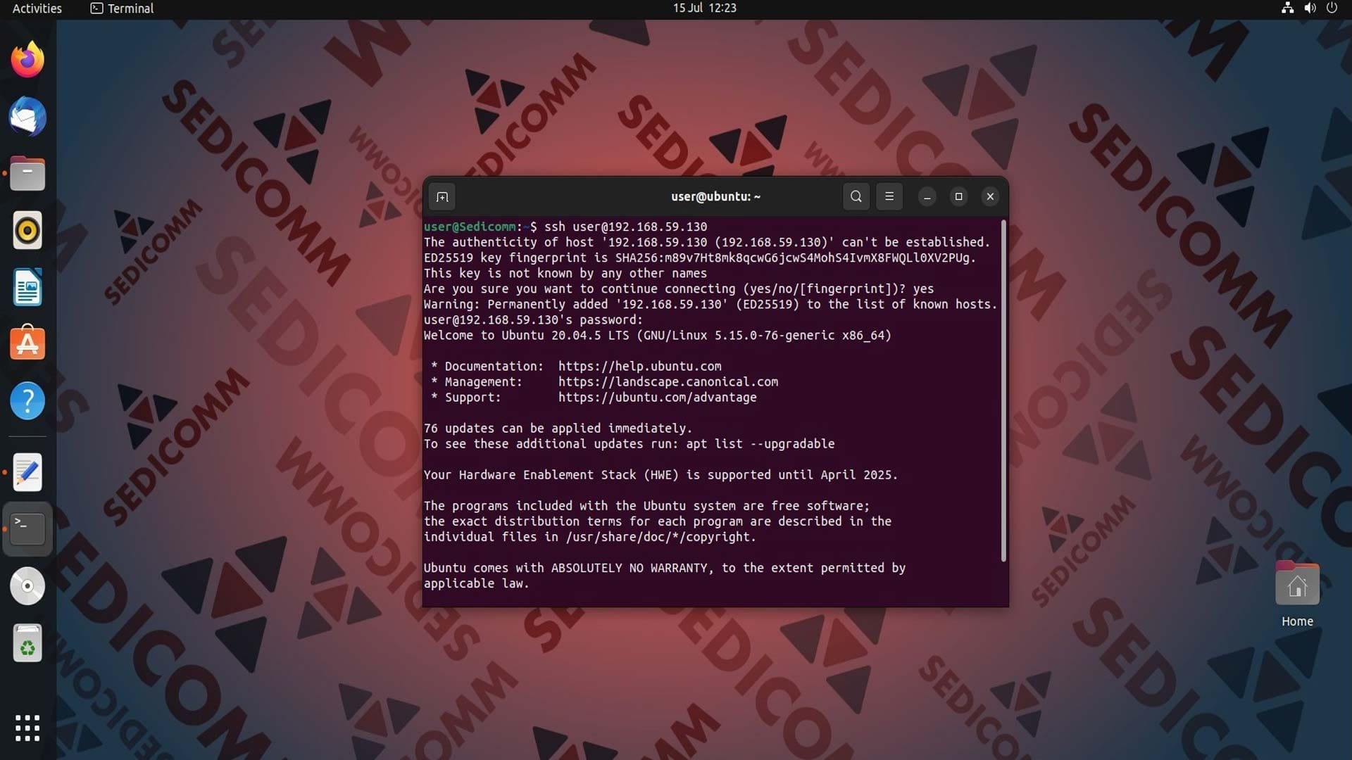Open the Trash from dock

point(27,643)
